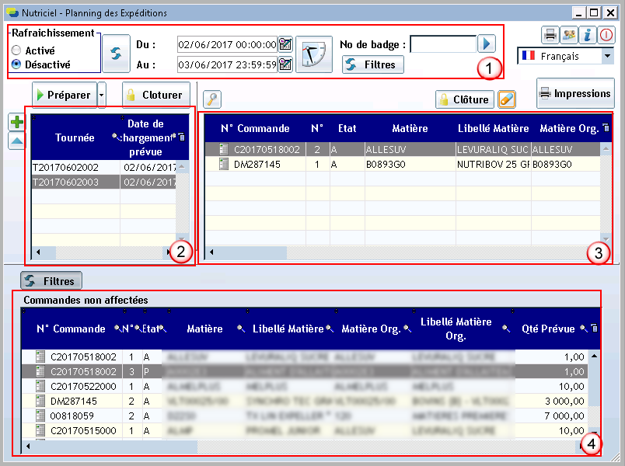Open the calendar picker for the Au date
This screenshot has height=466, width=625.
tap(285, 64)
